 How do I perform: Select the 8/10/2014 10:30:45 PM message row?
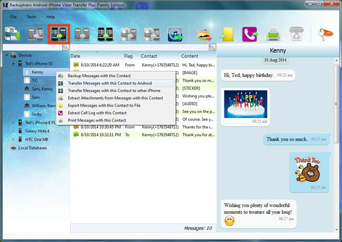(x=143, y=127)
